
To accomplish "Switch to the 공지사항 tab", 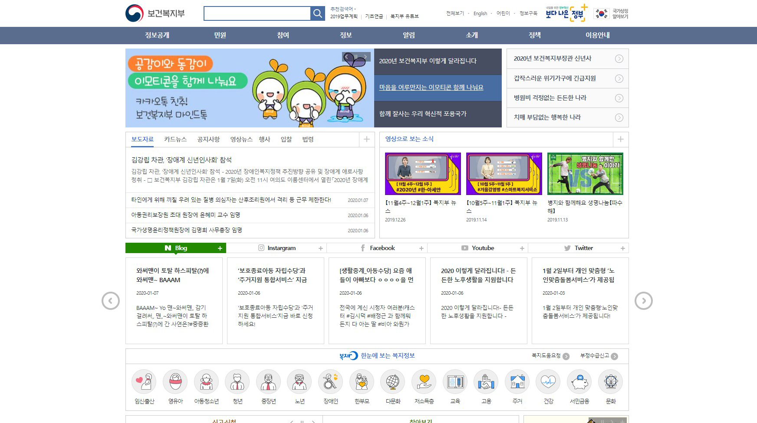I will [208, 139].
